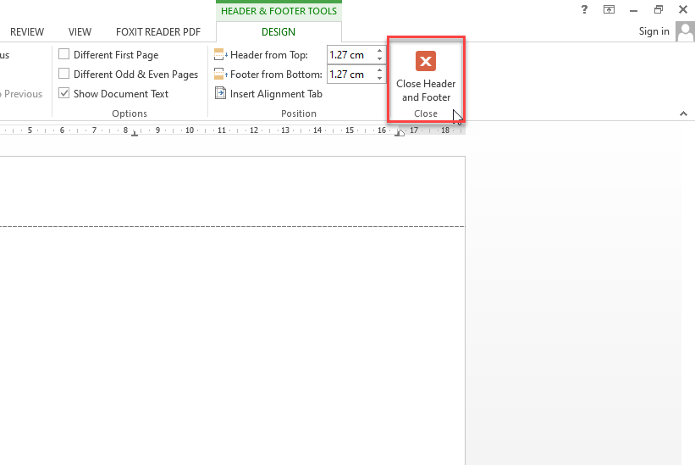
Task: Uncheck Show Document Text option
Action: click(x=64, y=94)
